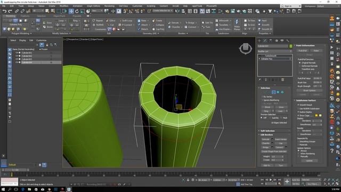Screen dimensions: 341x192
Task: Click the first Show Cage color swatch
Action: click(316, 115)
